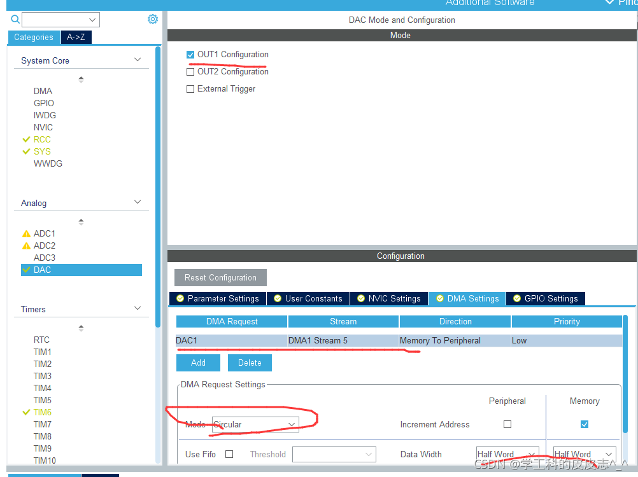Viewport: 638px width, 477px height.
Task: Click the Parameter Settings tab status icon
Action: 180,299
